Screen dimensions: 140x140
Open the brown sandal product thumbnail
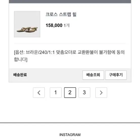(27, 24)
